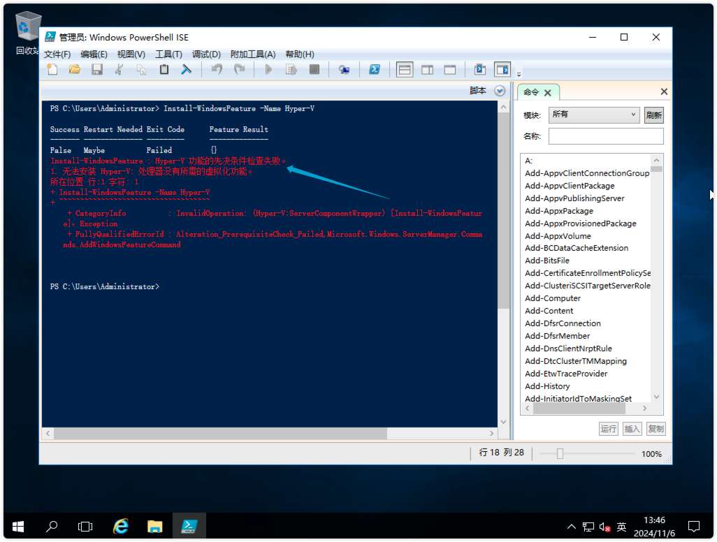Stop operation with the square icon
Image resolution: width=717 pixels, height=542 pixels.
pyautogui.click(x=314, y=69)
